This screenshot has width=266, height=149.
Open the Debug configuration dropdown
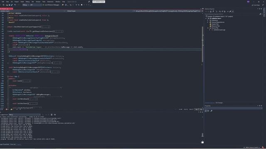[x=26, y=5]
